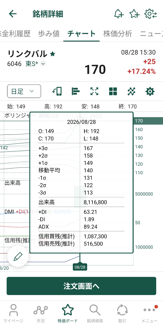Open 株価ボード in bottom navigation
This screenshot has width=163, height=326.
[x=68, y=313]
